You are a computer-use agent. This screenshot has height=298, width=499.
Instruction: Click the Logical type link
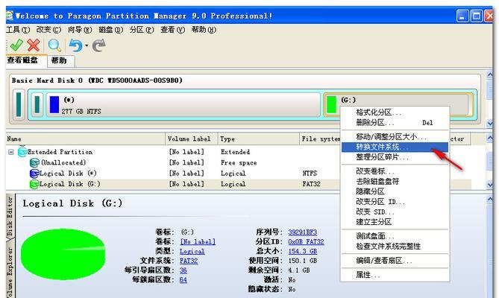pos(192,251)
